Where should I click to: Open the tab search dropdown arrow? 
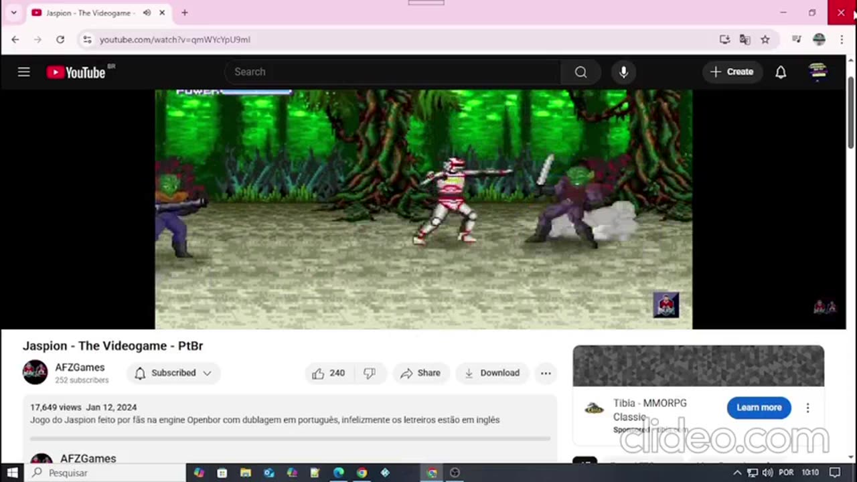pyautogui.click(x=13, y=13)
